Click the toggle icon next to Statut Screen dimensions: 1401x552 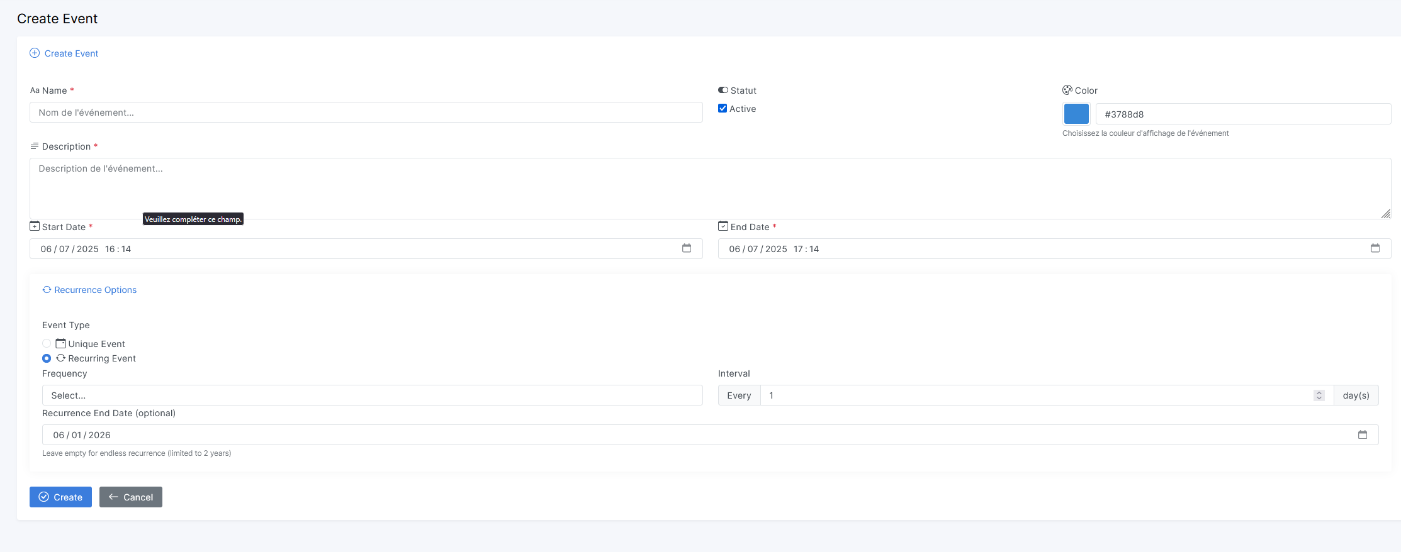[723, 90]
